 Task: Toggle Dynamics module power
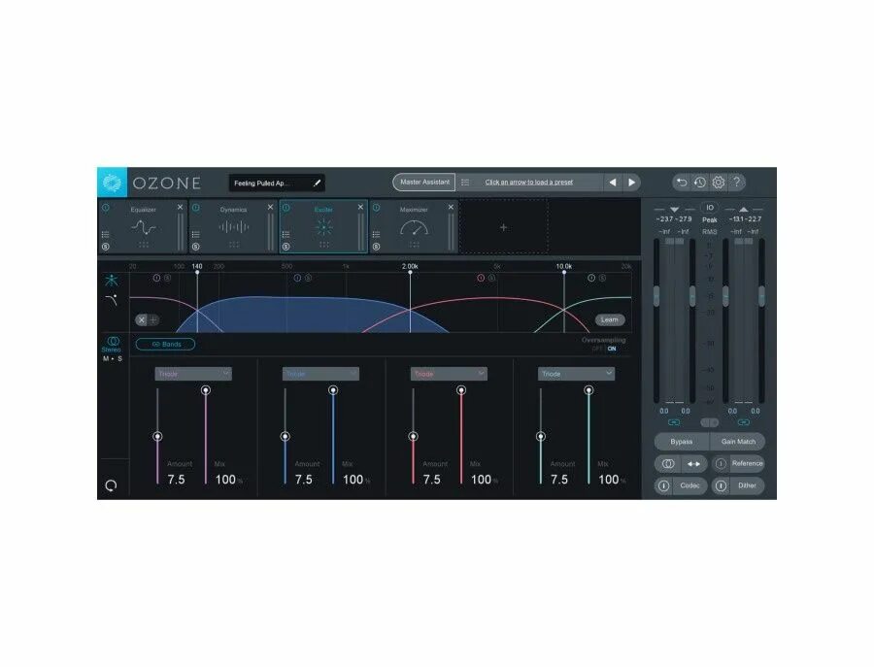click(195, 208)
